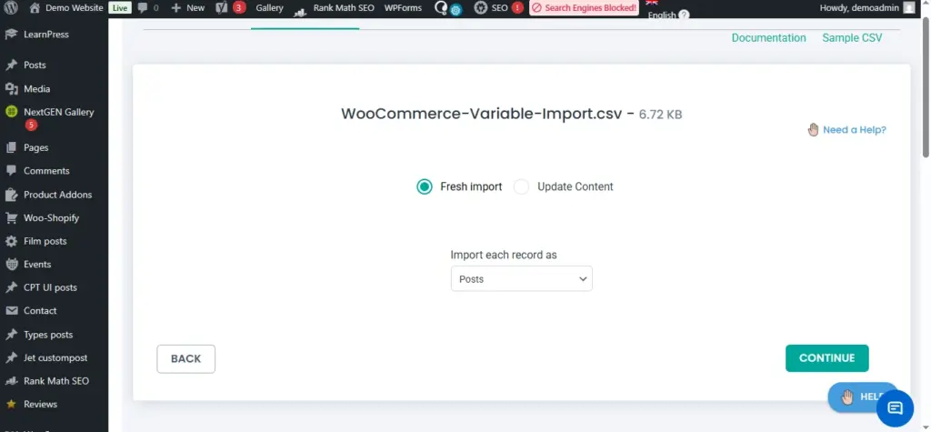Image resolution: width=931 pixels, height=432 pixels.
Task: Open the Sample CSV link
Action: [x=852, y=37]
